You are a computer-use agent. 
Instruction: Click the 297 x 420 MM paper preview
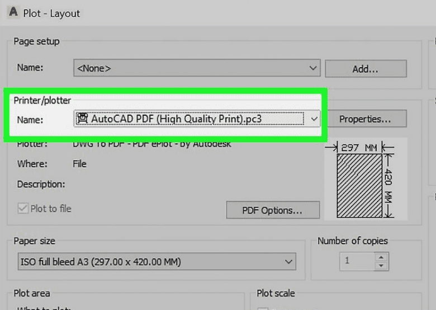coord(366,179)
